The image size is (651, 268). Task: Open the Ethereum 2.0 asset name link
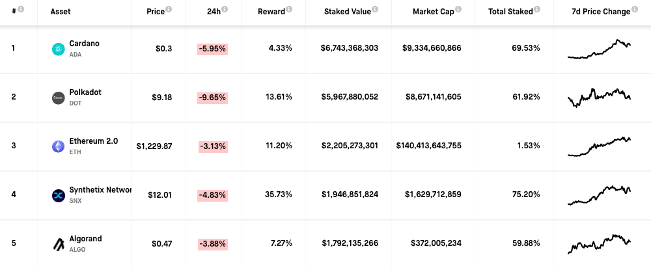(x=94, y=141)
